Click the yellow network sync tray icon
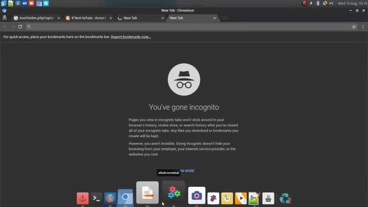Screen dimensions: 368x207 [325, 3]
